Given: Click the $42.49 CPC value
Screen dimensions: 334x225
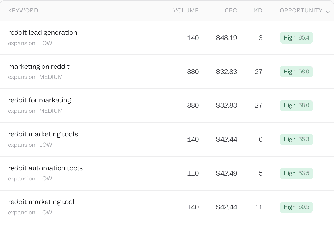Looking at the screenshot, I should pos(227,174).
